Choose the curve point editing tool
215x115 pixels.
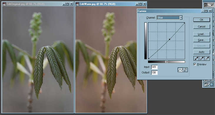180,70
